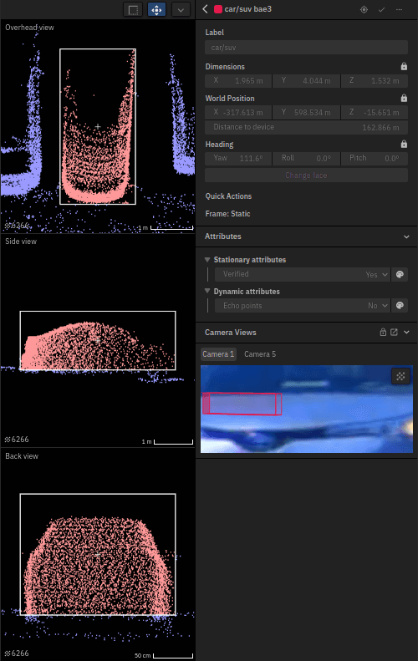This screenshot has width=418, height=661.
Task: Click the Overhead view center crosshair
Action: click(x=98, y=126)
